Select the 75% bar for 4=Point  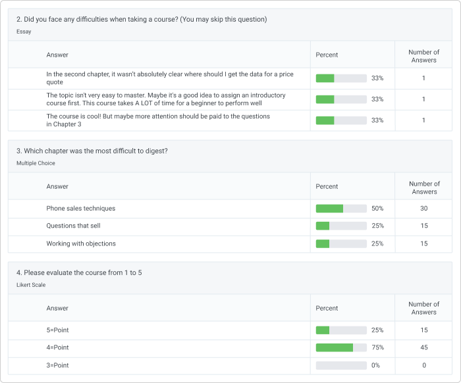(341, 347)
